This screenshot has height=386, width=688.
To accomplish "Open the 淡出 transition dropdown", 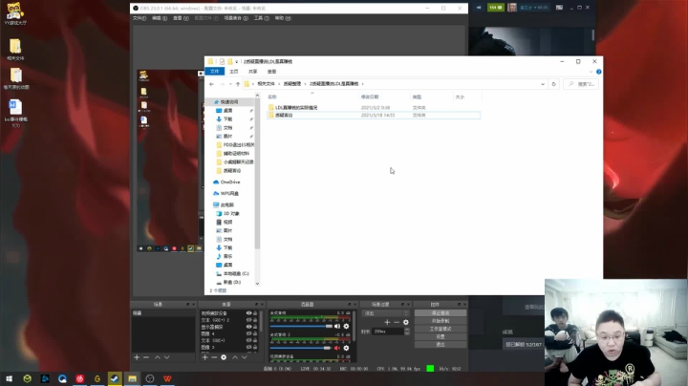I will coord(385,313).
